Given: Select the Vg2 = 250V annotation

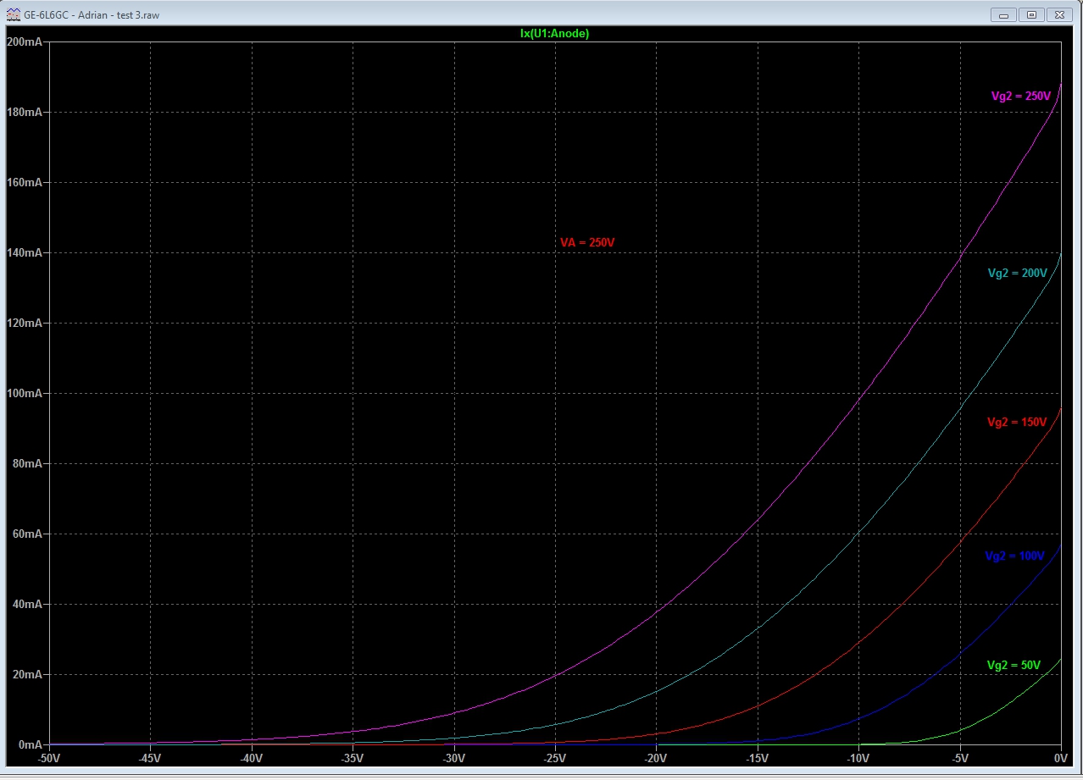Looking at the screenshot, I should pyautogui.click(x=1020, y=97).
